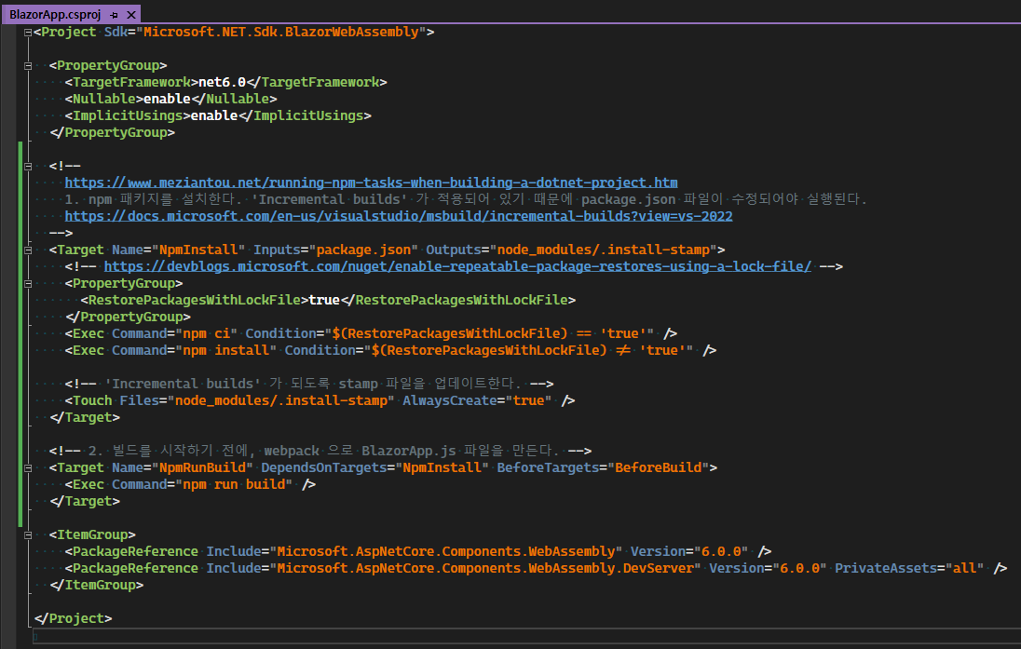This screenshot has width=1021, height=649.
Task: Click the NpmRunBuild target name
Action: pos(202,468)
